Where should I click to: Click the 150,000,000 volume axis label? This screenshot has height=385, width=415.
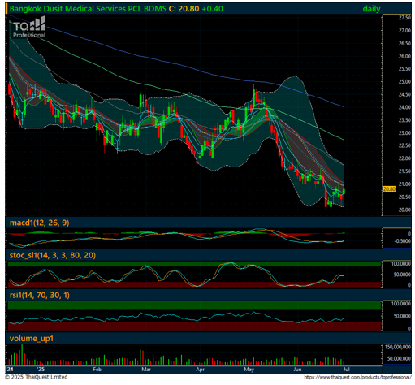tap(399, 348)
